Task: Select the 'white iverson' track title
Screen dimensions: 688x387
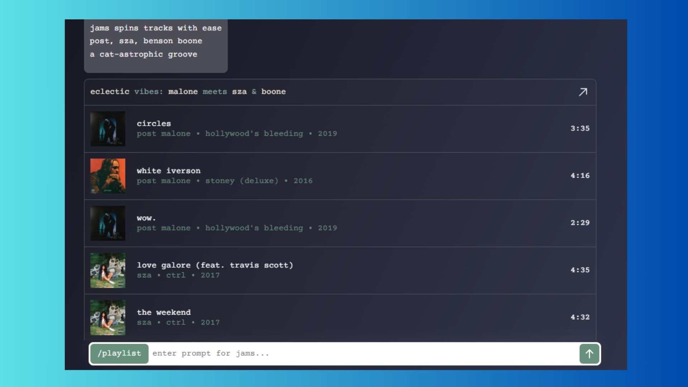Action: coord(168,171)
